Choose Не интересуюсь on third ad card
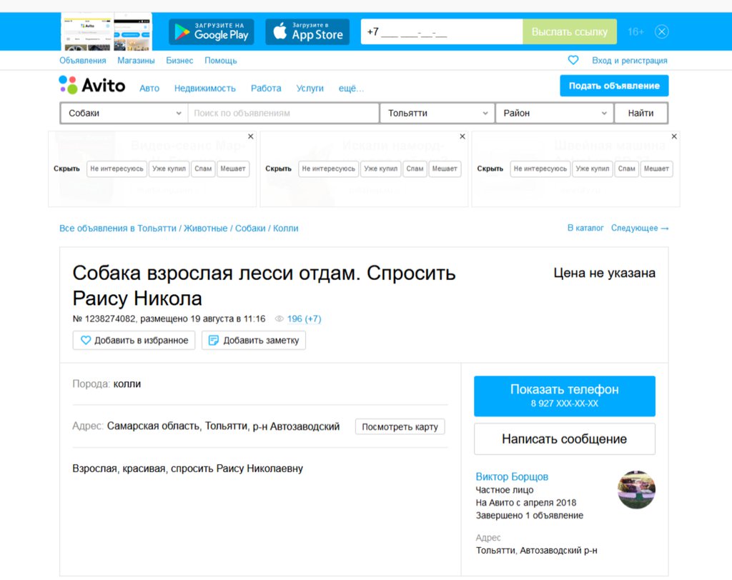This screenshot has width=732, height=580. click(x=540, y=169)
